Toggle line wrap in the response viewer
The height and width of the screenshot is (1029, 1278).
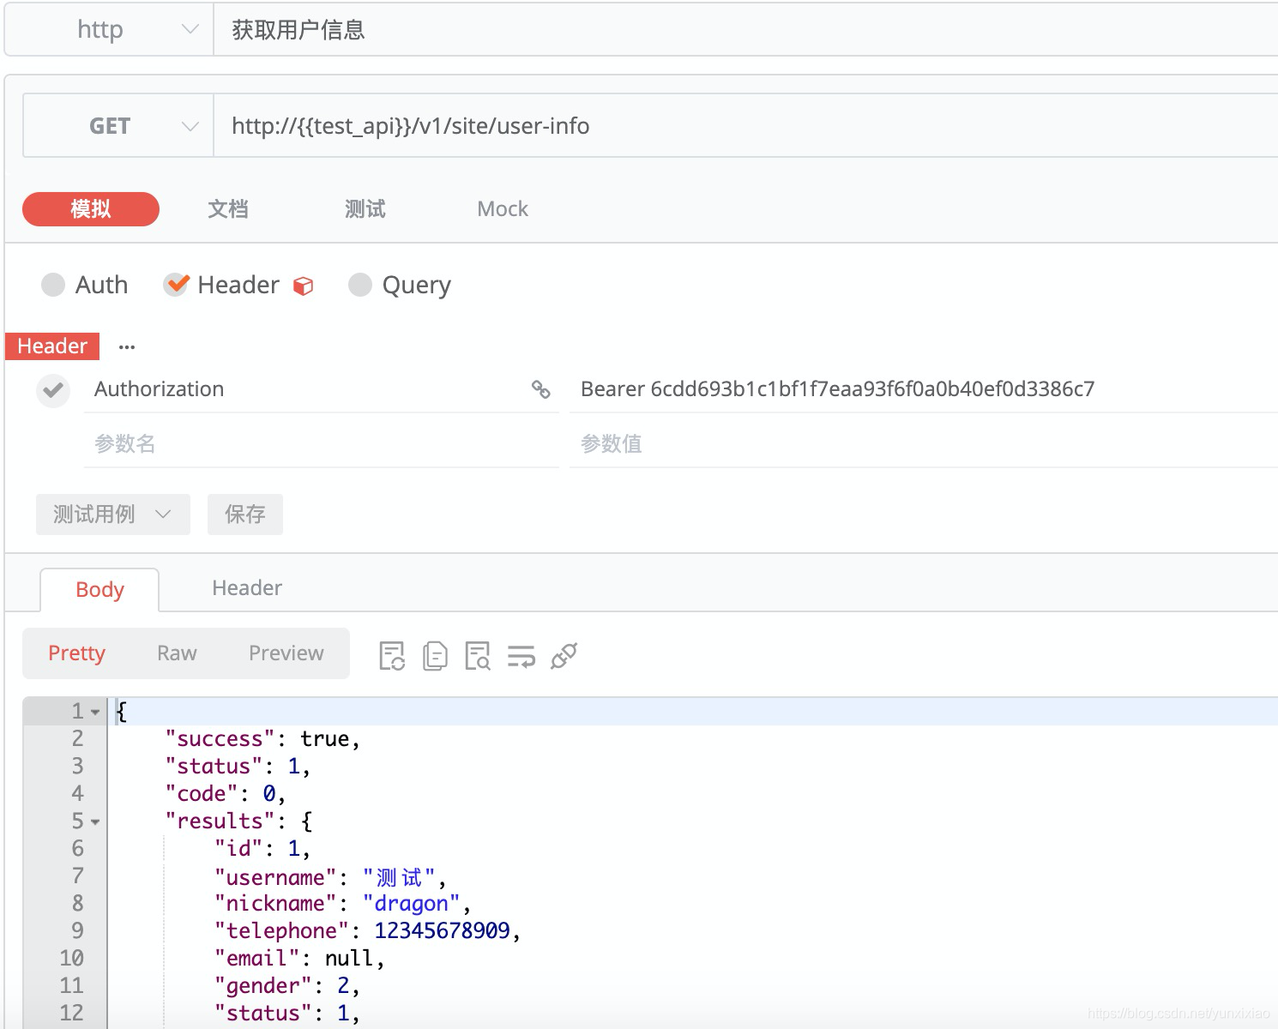pyautogui.click(x=521, y=655)
